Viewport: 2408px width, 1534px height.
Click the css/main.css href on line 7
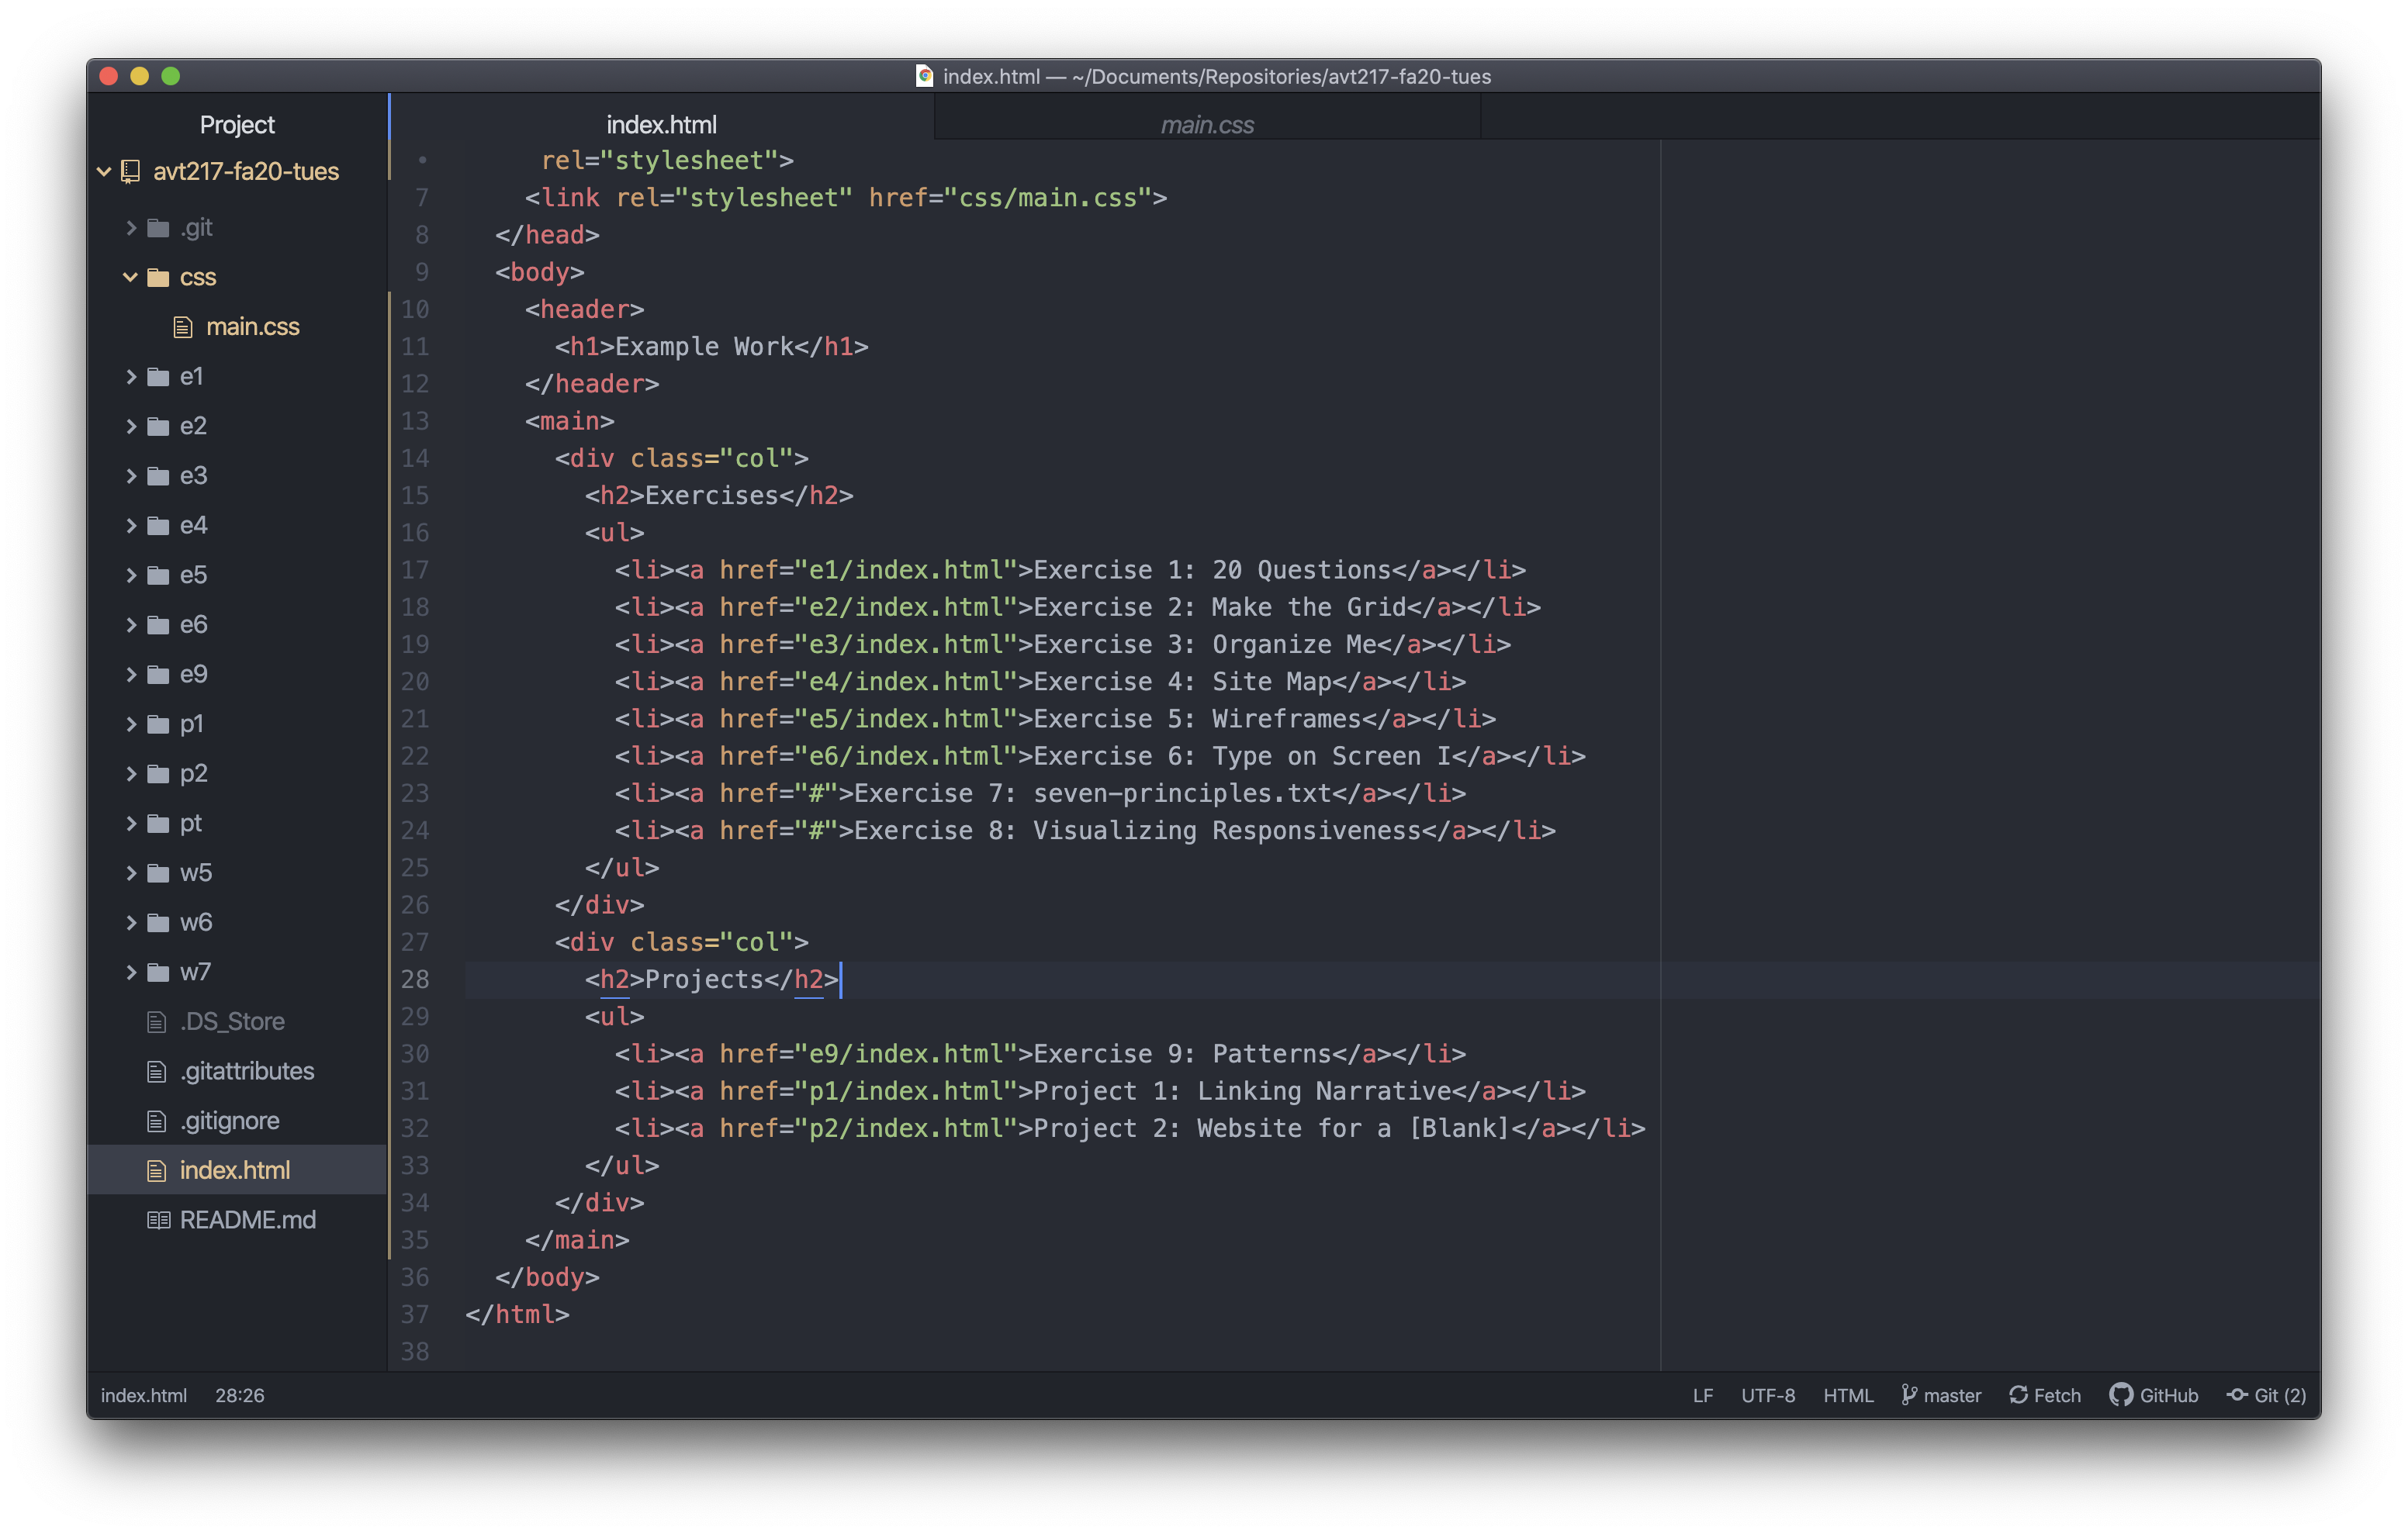tap(1048, 198)
